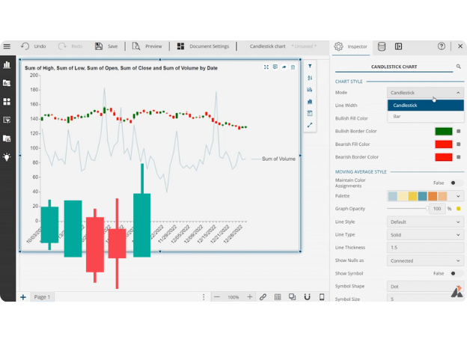
Task: Open the filter widgets sidebar icon
Action: [x=7, y=120]
